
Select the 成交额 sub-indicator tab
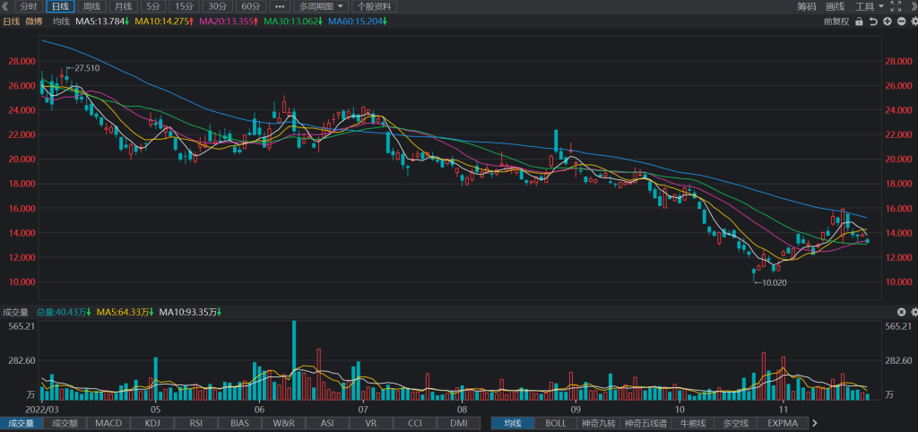(x=65, y=423)
